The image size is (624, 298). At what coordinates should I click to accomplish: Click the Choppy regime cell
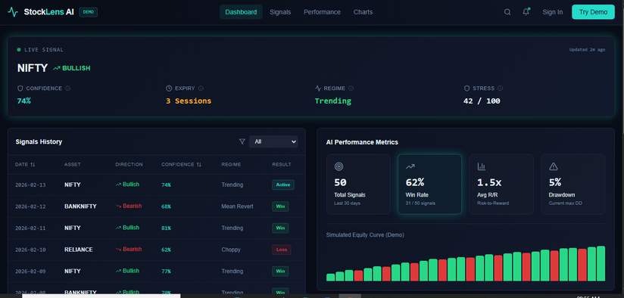[231, 250]
